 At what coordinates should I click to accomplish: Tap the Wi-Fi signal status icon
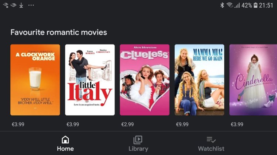coord(230,5)
